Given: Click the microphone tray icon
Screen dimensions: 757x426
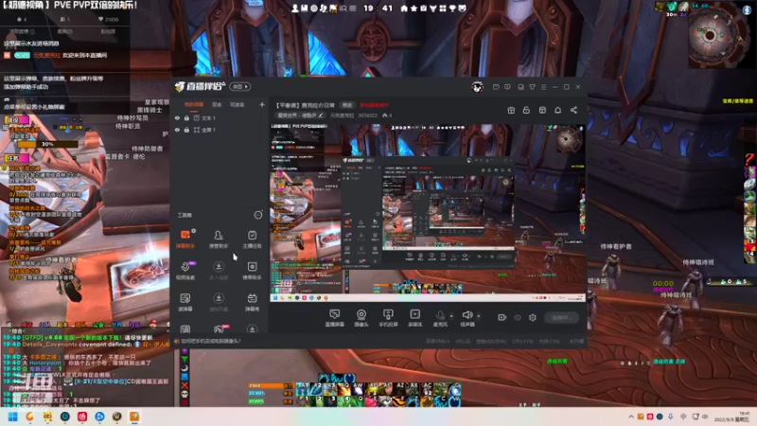Looking at the screenshot, I should 671,417.
